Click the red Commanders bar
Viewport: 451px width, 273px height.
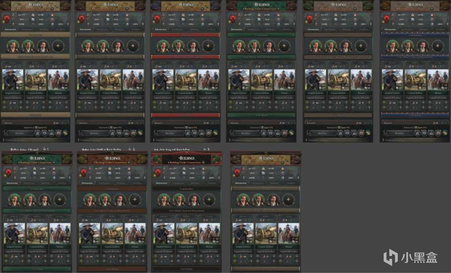click(x=185, y=35)
